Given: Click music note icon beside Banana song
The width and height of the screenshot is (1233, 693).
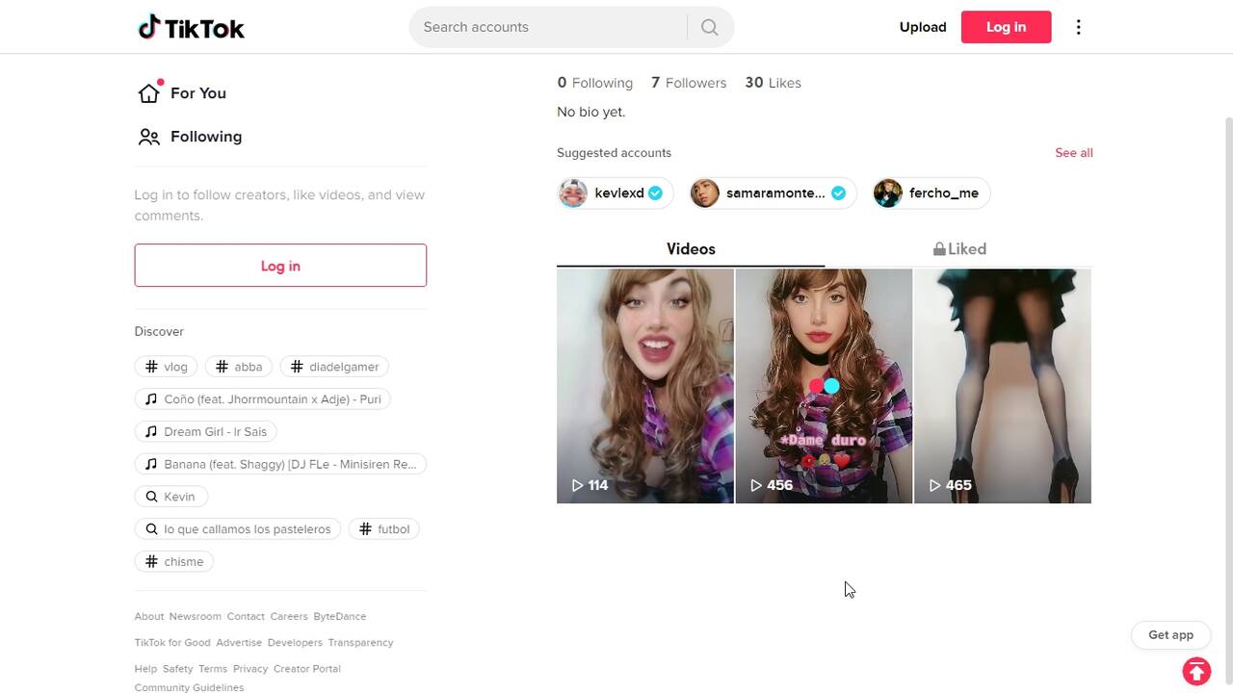Looking at the screenshot, I should pyautogui.click(x=151, y=464).
